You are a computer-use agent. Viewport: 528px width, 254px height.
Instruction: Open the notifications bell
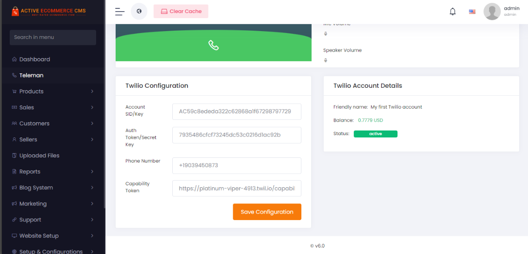coord(453,12)
